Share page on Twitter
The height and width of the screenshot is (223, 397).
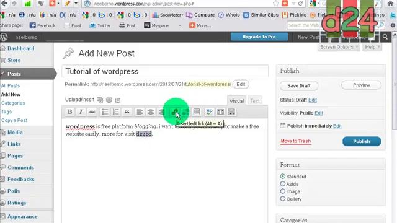(100, 25)
